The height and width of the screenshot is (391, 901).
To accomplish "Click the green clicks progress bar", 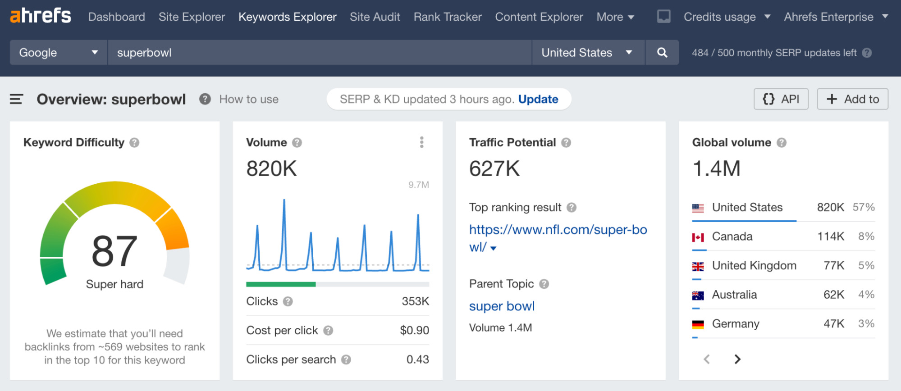I will (x=281, y=284).
